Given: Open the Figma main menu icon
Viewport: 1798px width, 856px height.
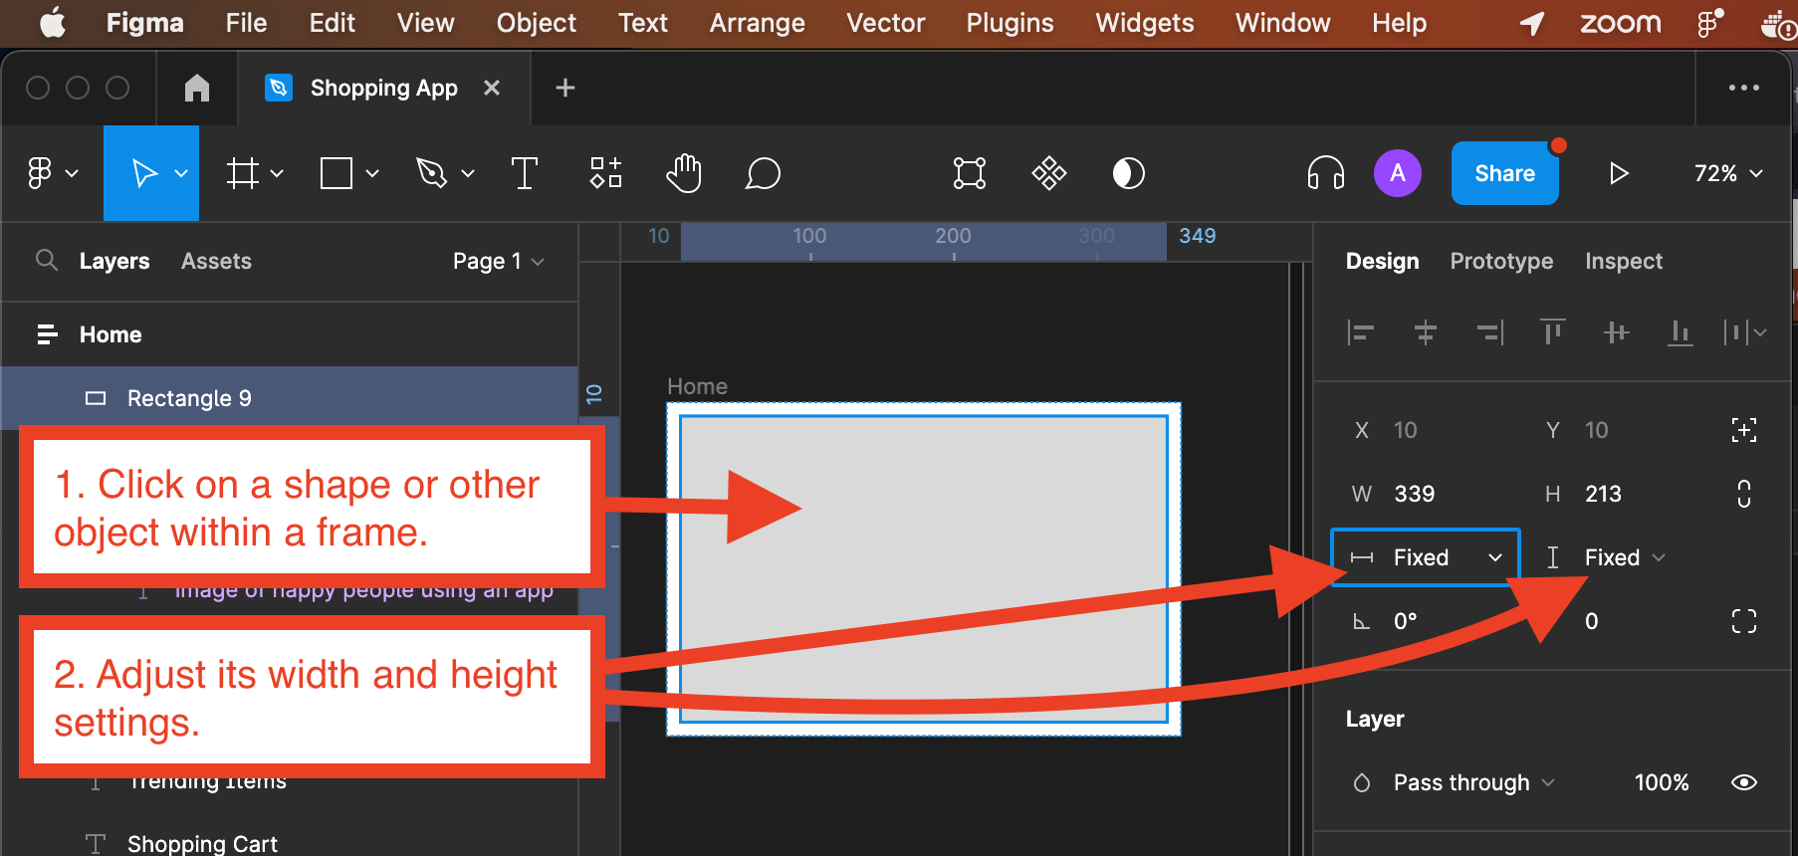Looking at the screenshot, I should [40, 173].
